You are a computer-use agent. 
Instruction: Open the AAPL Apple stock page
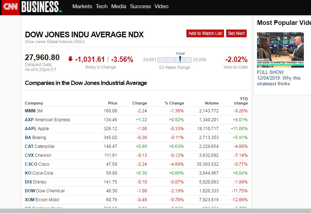click(37, 129)
